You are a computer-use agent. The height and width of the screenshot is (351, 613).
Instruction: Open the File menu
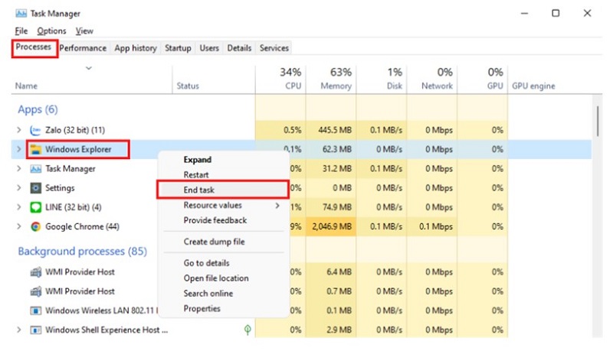[21, 31]
